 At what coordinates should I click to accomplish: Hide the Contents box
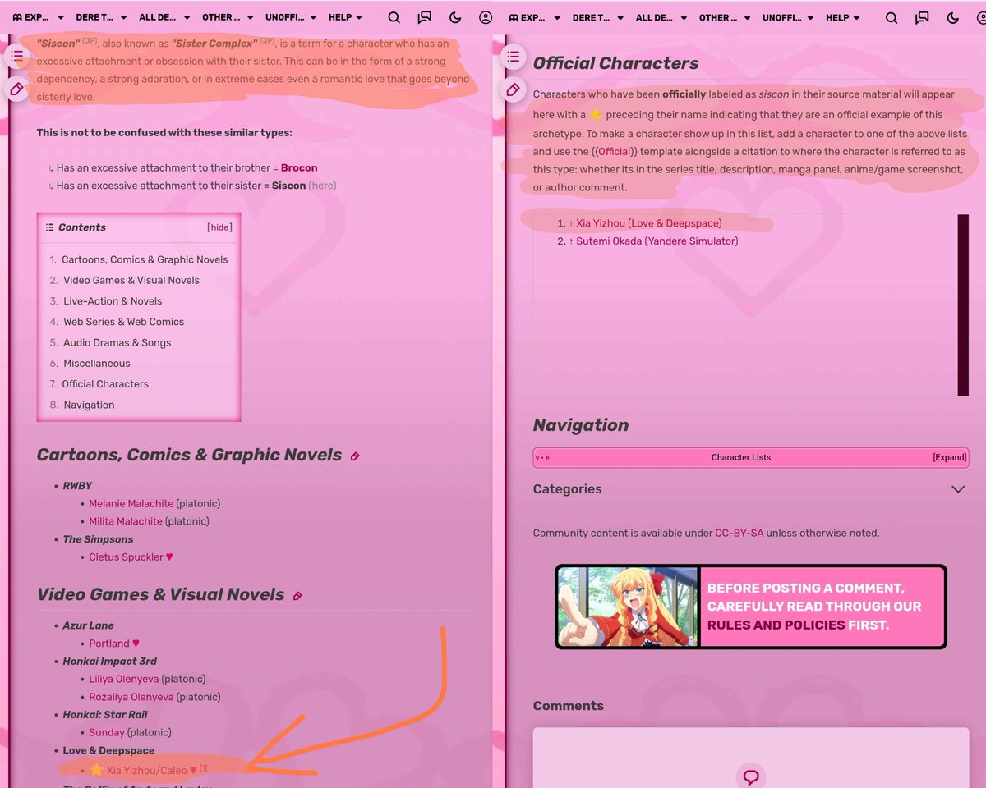pos(219,227)
